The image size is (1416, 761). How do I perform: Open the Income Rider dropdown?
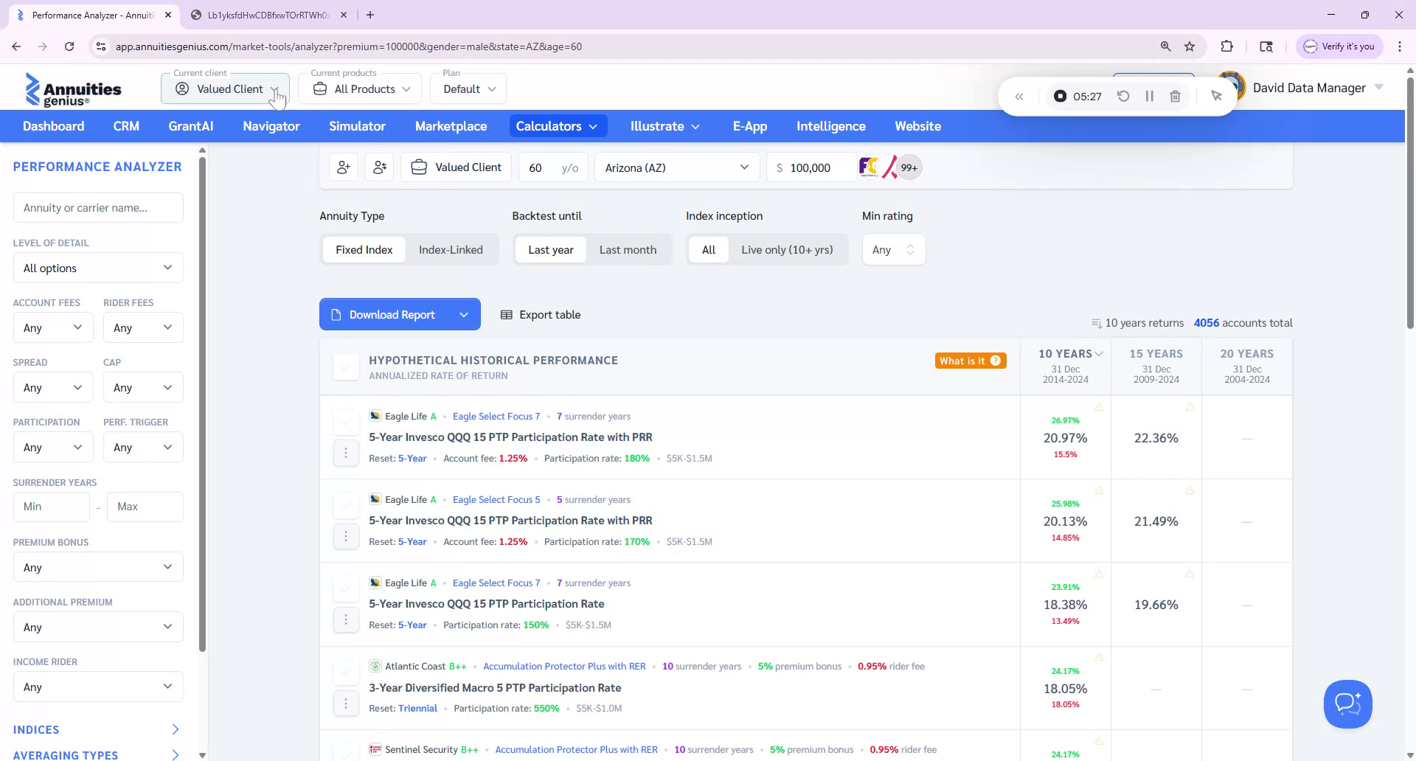point(97,687)
